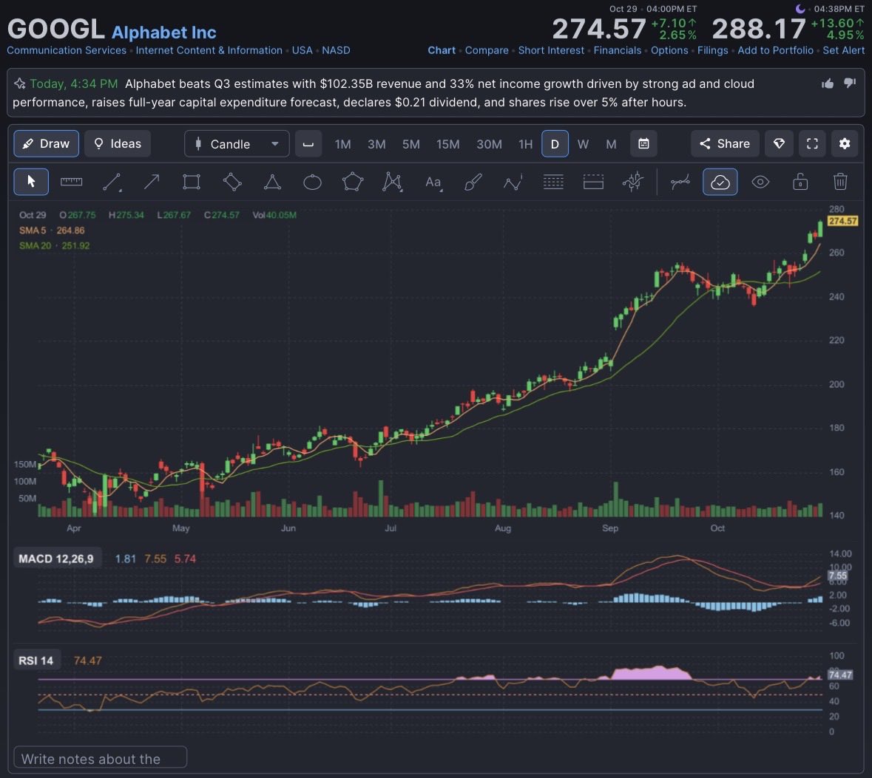
Task: Select the triangle shape tool
Action: [x=272, y=182]
